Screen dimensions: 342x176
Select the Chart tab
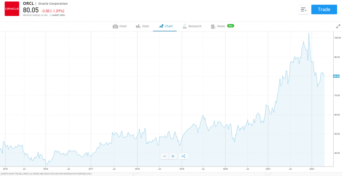click(166, 26)
